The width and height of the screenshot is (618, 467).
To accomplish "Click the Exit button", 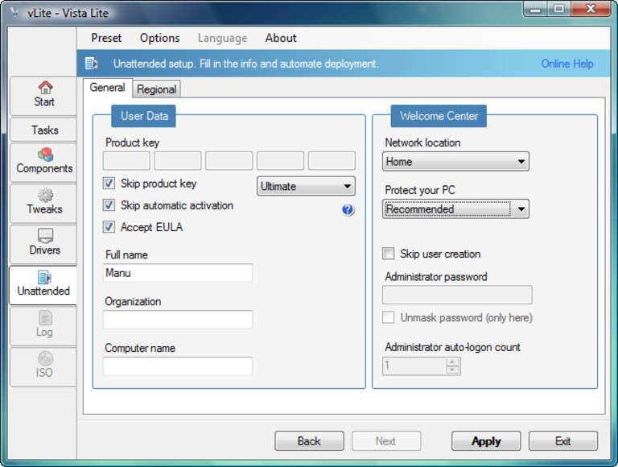I will (x=562, y=441).
